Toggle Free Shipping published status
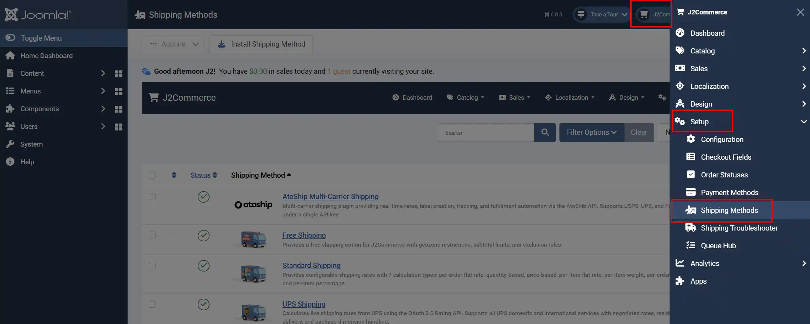 (204, 235)
